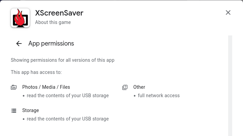The image size is (243, 136).
Task: Select the Photos / Media / Files label
Action: (46, 87)
